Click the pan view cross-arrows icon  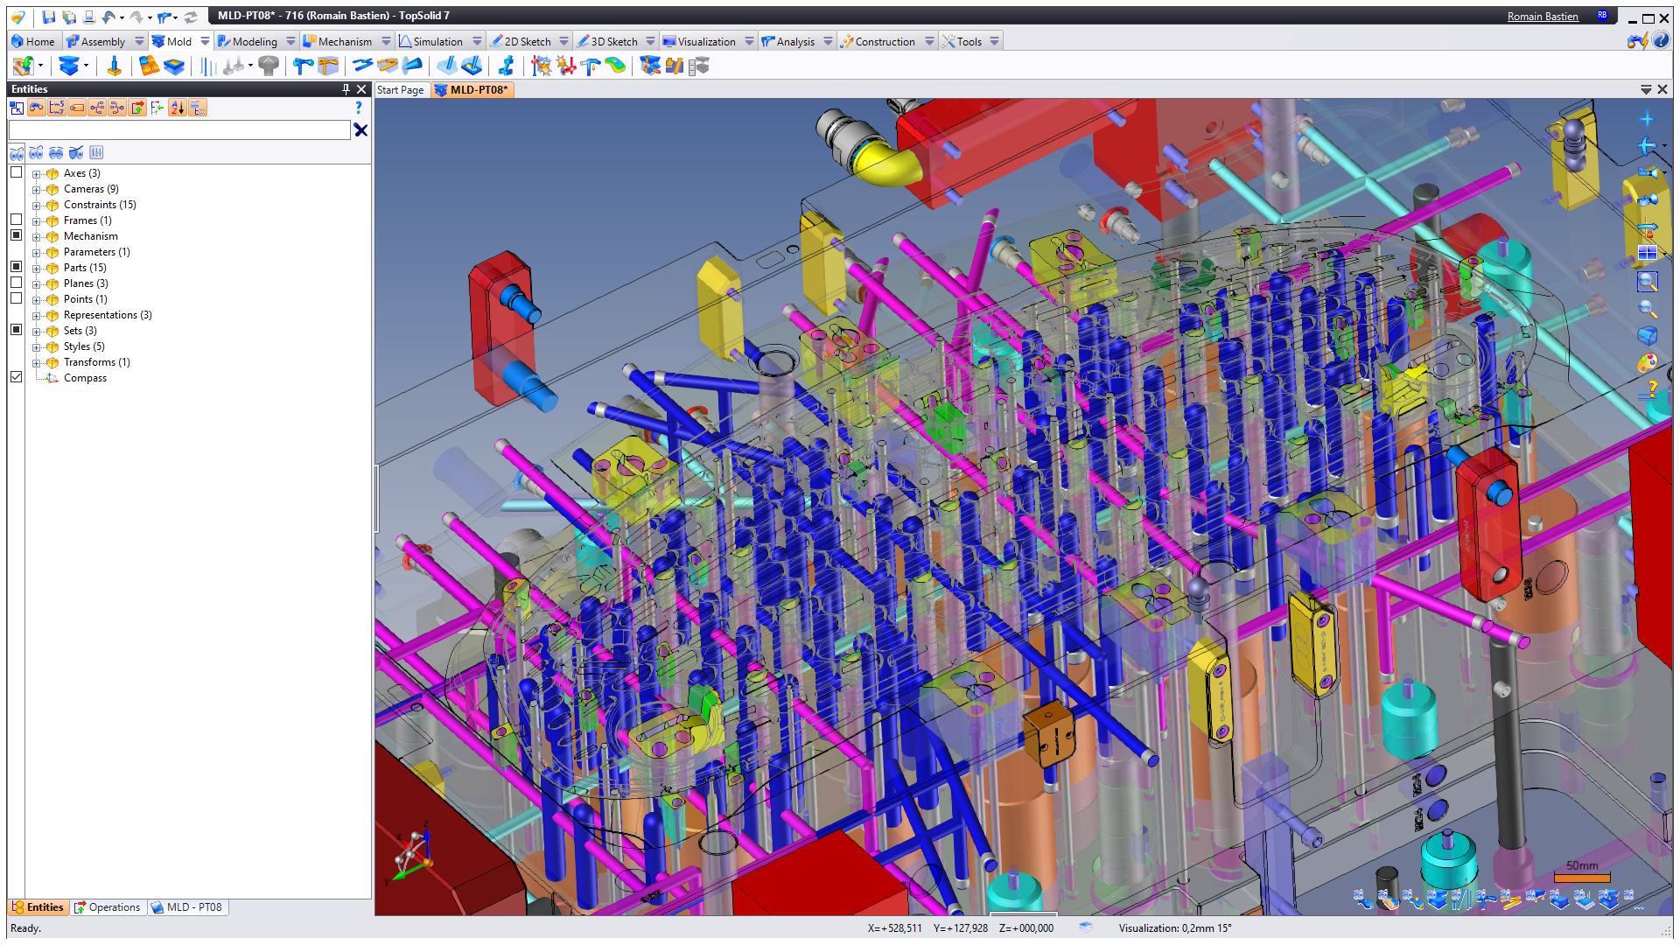1646,119
